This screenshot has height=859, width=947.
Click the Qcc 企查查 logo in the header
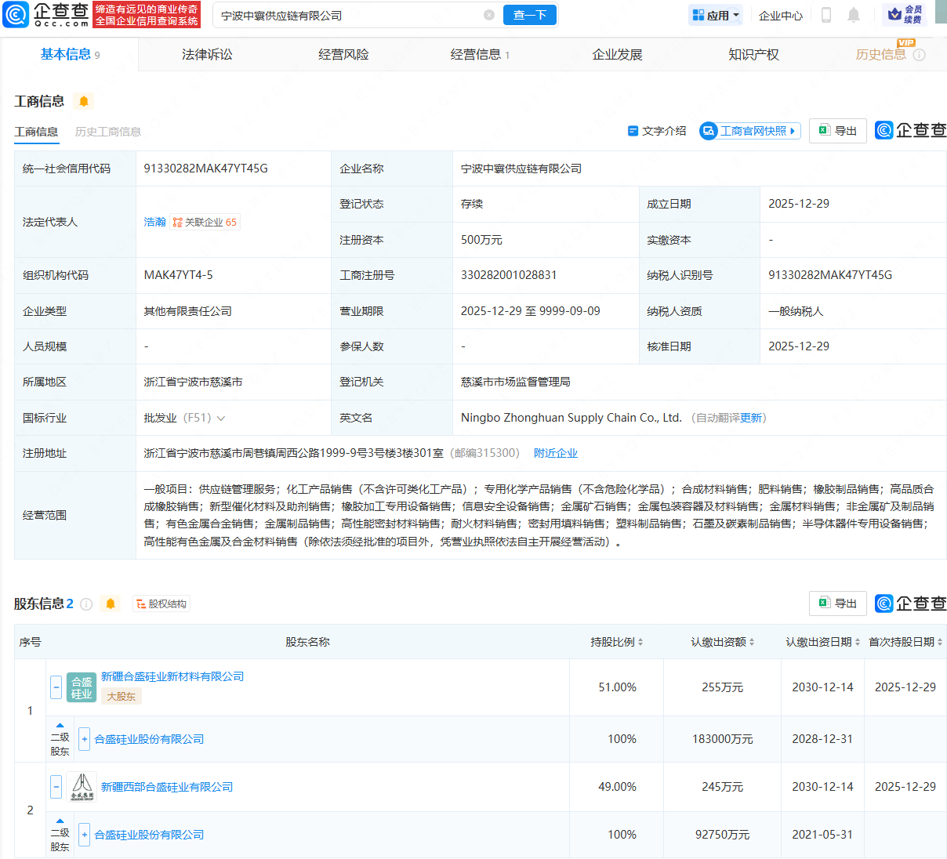point(47,14)
